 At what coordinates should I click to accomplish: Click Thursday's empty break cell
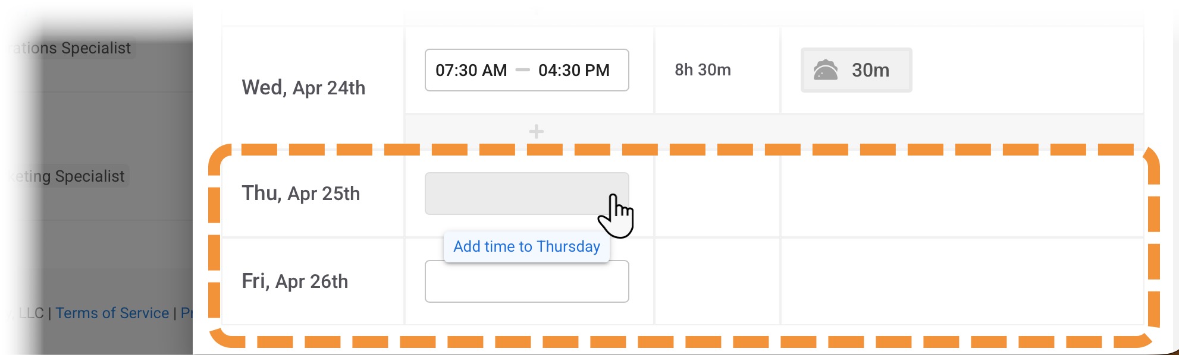(x=962, y=194)
